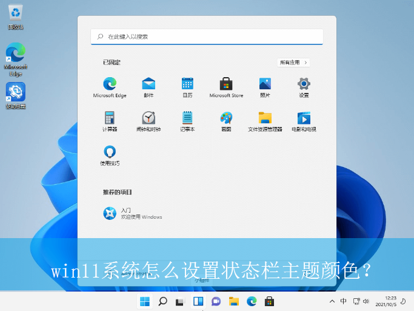Switch input method via 中 indicator
The height and width of the screenshot is (311, 414).
[x=344, y=301]
